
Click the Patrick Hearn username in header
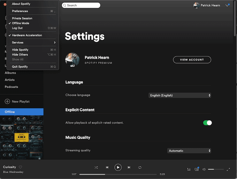tap(210, 5)
